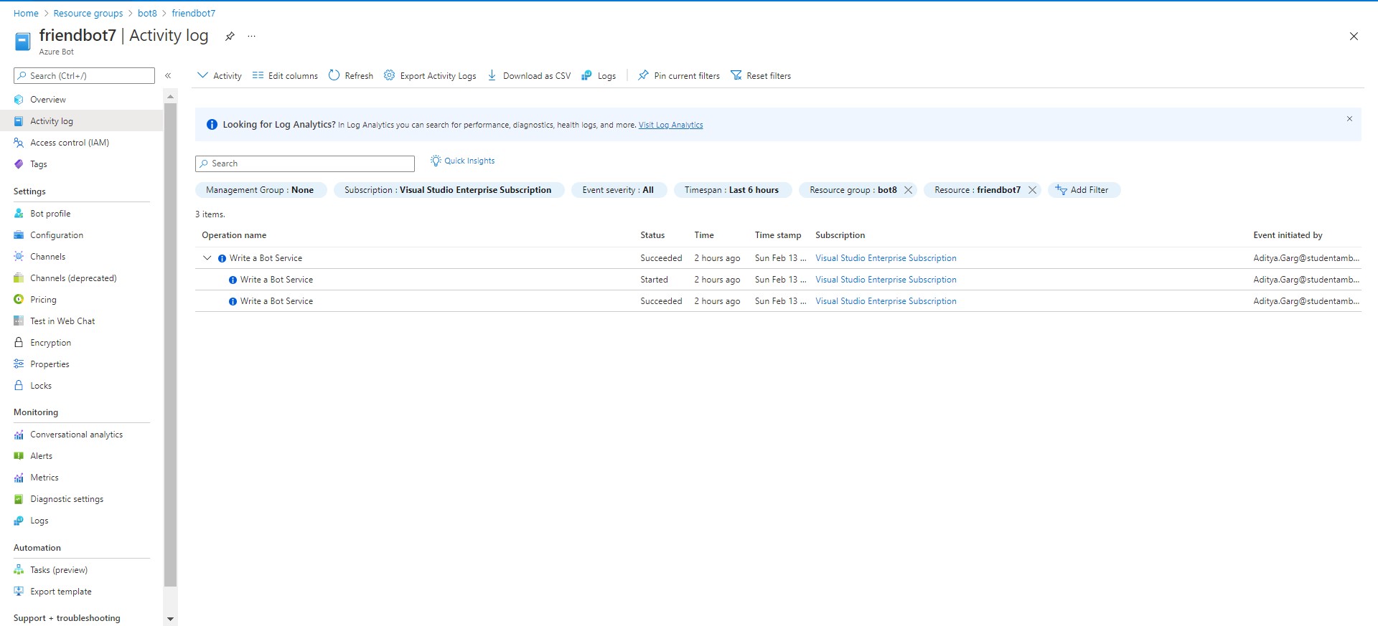Close the friendbot7 Activity log blade

point(1354,37)
